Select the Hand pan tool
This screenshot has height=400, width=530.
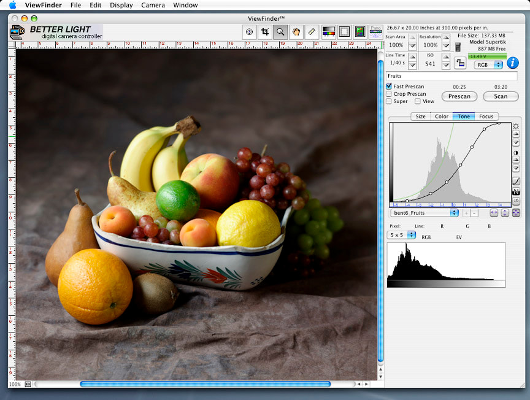296,32
